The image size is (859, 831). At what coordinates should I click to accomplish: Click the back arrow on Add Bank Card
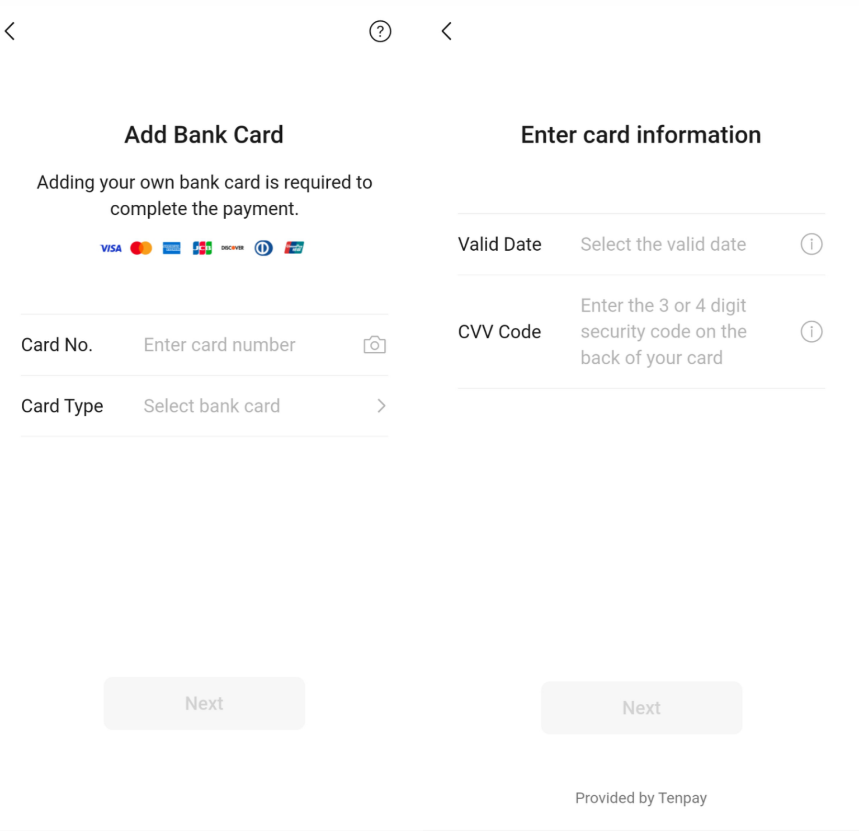tap(10, 31)
